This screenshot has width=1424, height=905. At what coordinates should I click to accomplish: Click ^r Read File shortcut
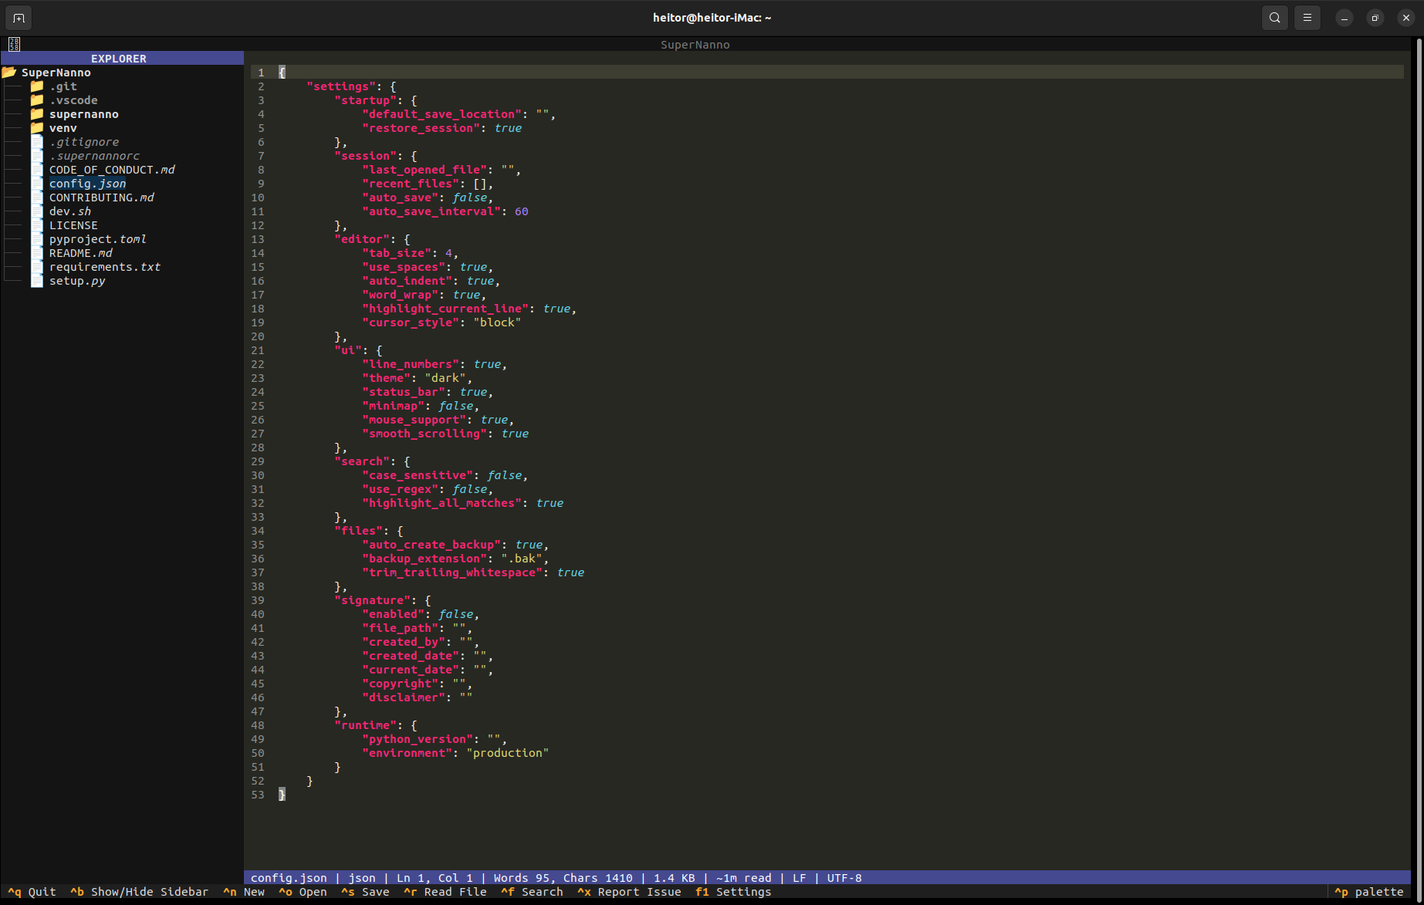coord(445,892)
